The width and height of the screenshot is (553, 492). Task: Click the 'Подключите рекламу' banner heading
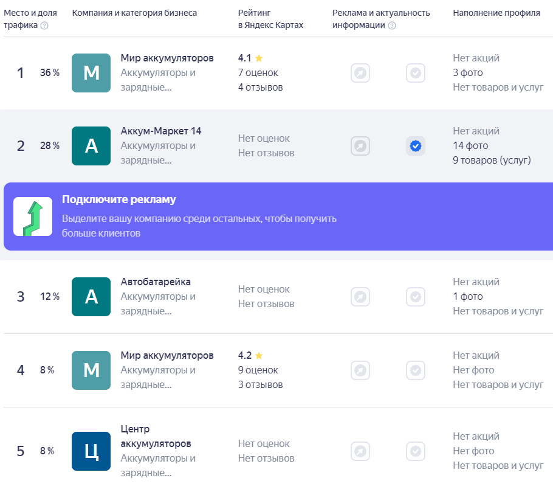click(119, 199)
